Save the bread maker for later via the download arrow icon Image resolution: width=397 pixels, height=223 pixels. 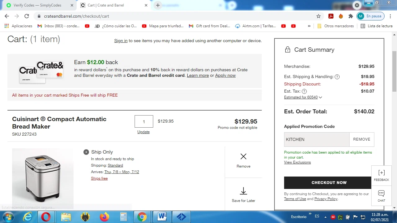[x=243, y=191]
